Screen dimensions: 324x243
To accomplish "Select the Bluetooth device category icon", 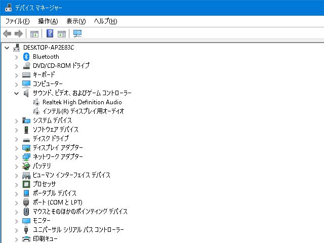I will [x=27, y=57].
